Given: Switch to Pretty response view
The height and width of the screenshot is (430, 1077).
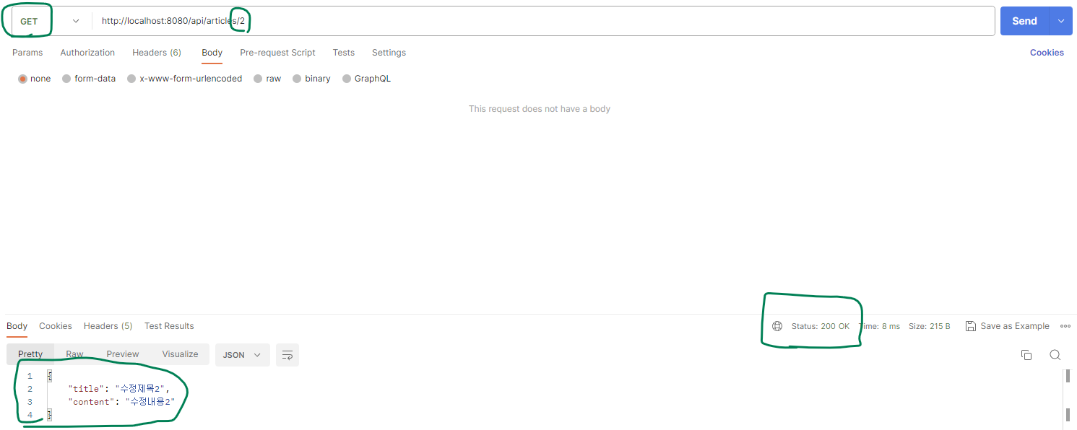Looking at the screenshot, I should click(x=30, y=354).
